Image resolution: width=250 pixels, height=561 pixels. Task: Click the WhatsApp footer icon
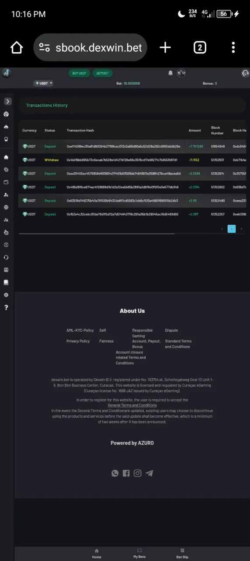[115, 473]
